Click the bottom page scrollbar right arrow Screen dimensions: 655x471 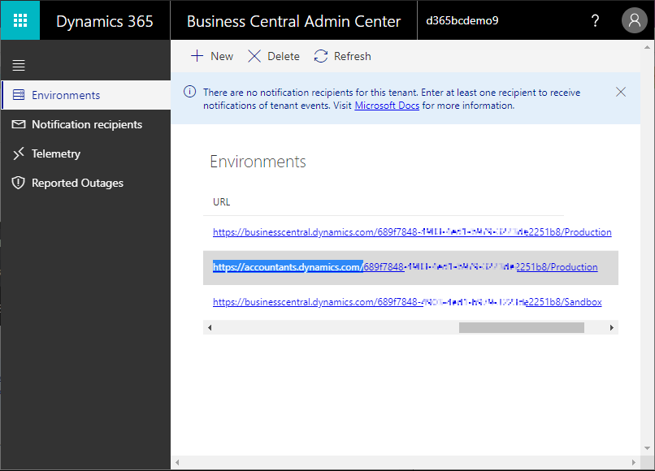pyautogui.click(x=634, y=462)
